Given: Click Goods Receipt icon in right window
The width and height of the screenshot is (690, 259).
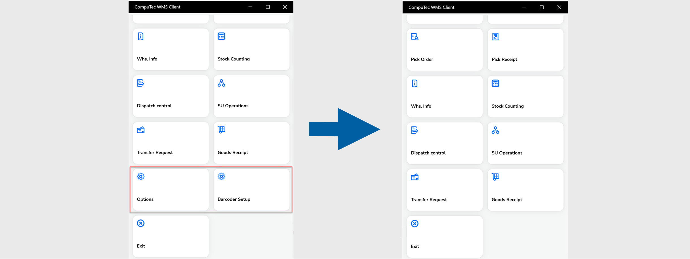Looking at the screenshot, I should click(x=495, y=177).
